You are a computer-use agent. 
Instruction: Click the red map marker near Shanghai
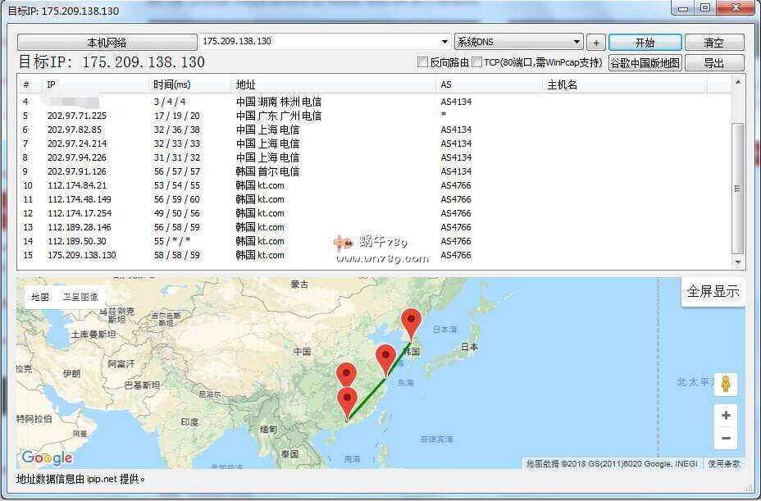click(x=385, y=358)
